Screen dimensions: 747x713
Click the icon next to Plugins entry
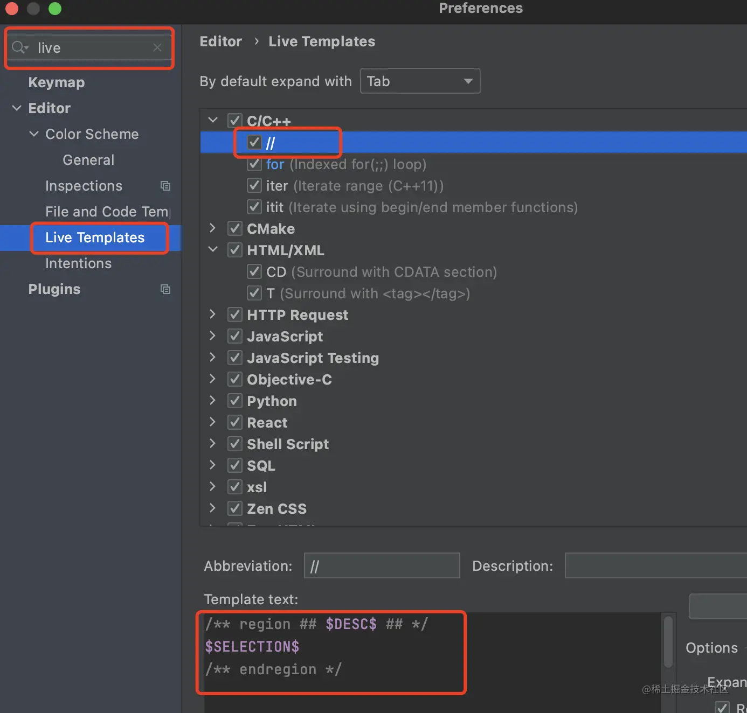pyautogui.click(x=165, y=289)
